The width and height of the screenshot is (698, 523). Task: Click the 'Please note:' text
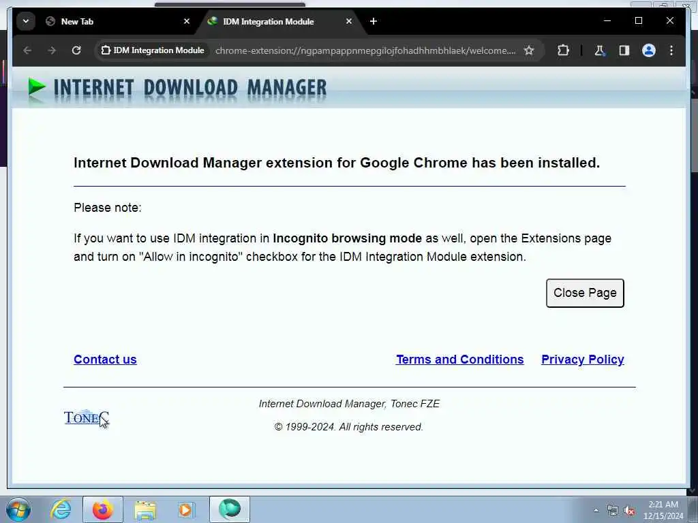107,208
